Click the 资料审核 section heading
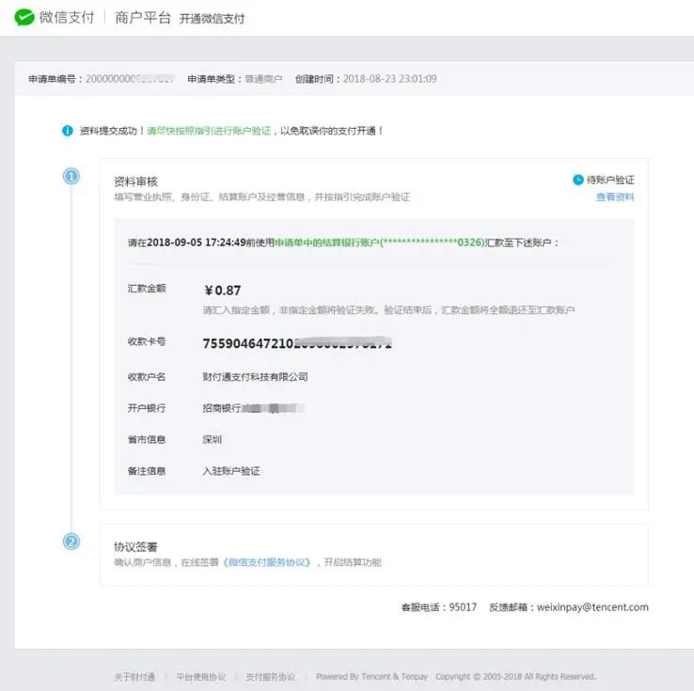Image resolution: width=694 pixels, height=691 pixels. [135, 181]
